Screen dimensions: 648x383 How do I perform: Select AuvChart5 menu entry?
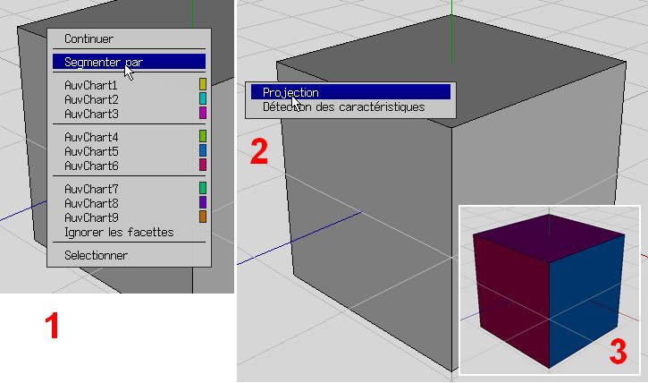[129, 151]
